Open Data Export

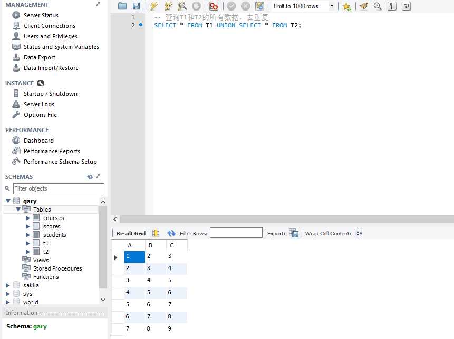tap(40, 57)
